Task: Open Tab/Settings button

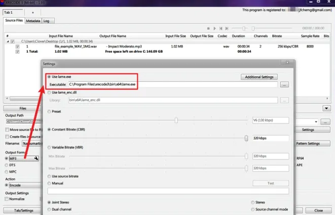Action: click(23, 210)
